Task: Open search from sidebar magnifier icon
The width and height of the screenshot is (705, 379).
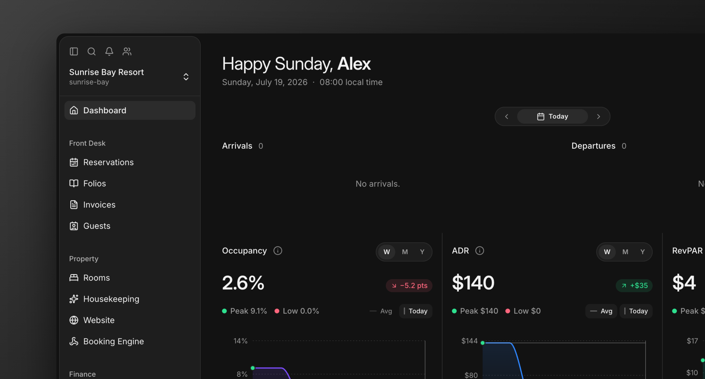Action: (91, 51)
